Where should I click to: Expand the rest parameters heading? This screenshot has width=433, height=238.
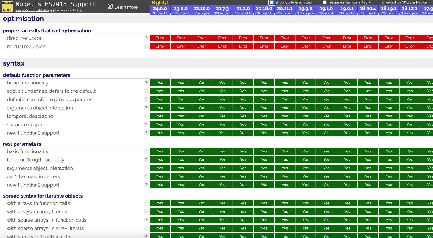tap(22, 144)
